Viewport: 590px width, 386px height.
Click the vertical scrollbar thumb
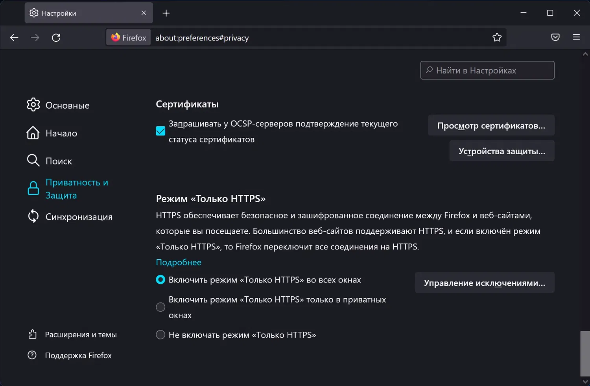click(585, 353)
